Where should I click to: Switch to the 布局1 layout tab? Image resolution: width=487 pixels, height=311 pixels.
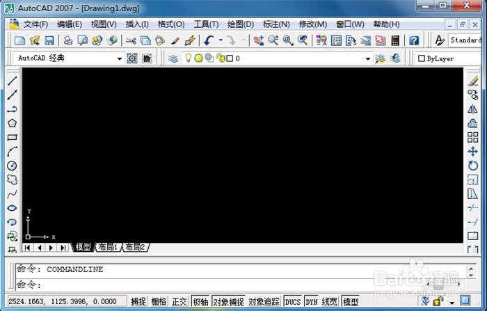click(108, 247)
